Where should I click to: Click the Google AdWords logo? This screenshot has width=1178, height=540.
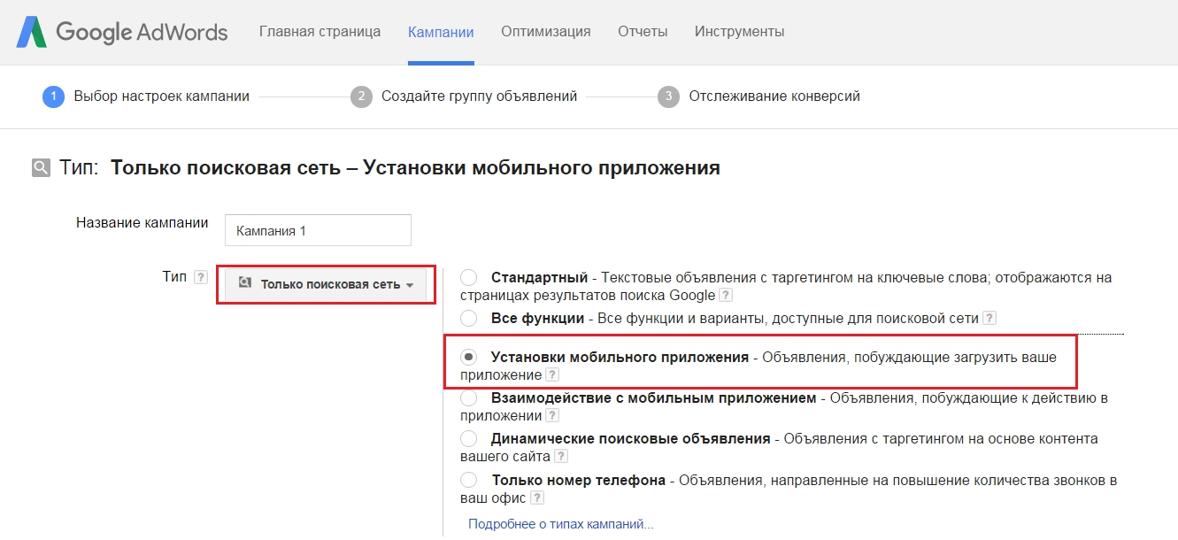(122, 33)
